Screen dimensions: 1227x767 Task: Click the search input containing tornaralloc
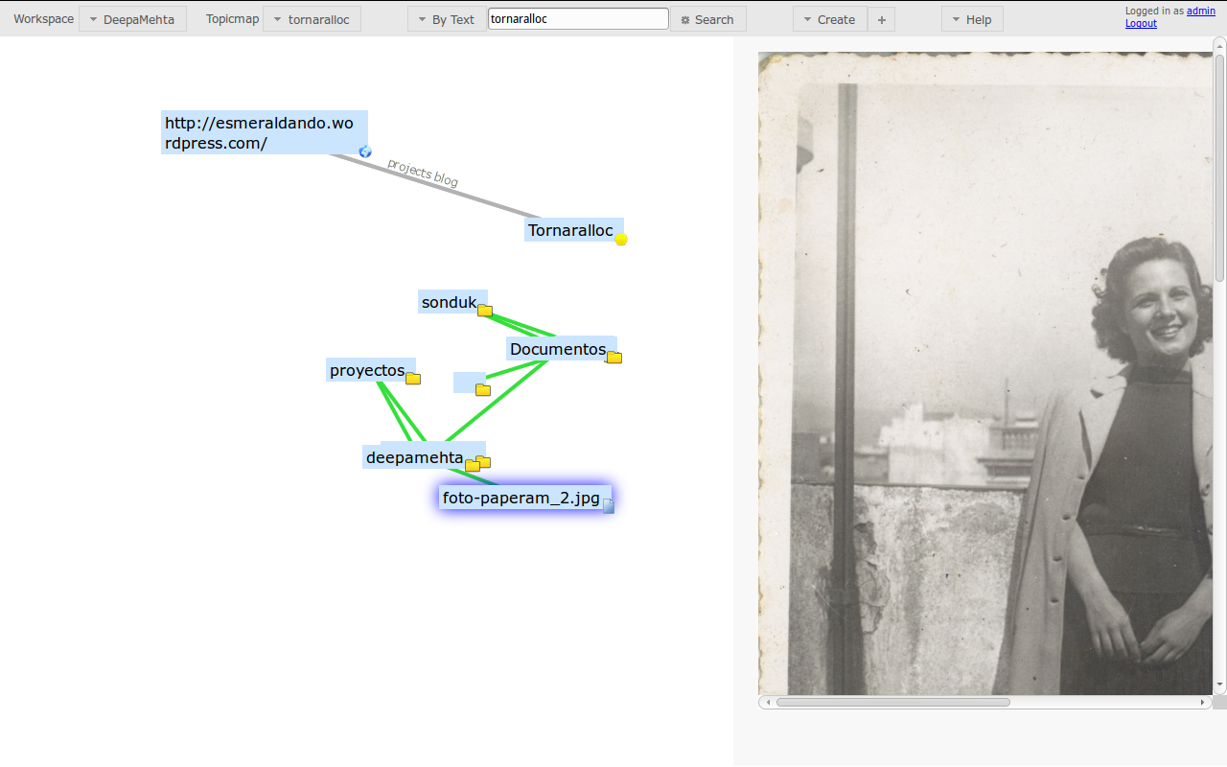pyautogui.click(x=578, y=18)
